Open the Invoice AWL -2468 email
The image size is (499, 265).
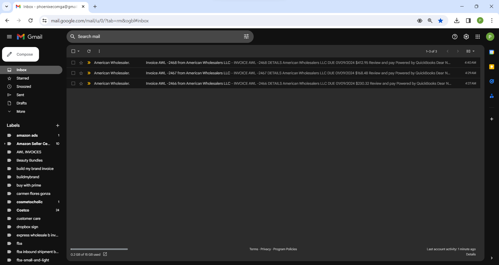pyautogui.click(x=273, y=63)
